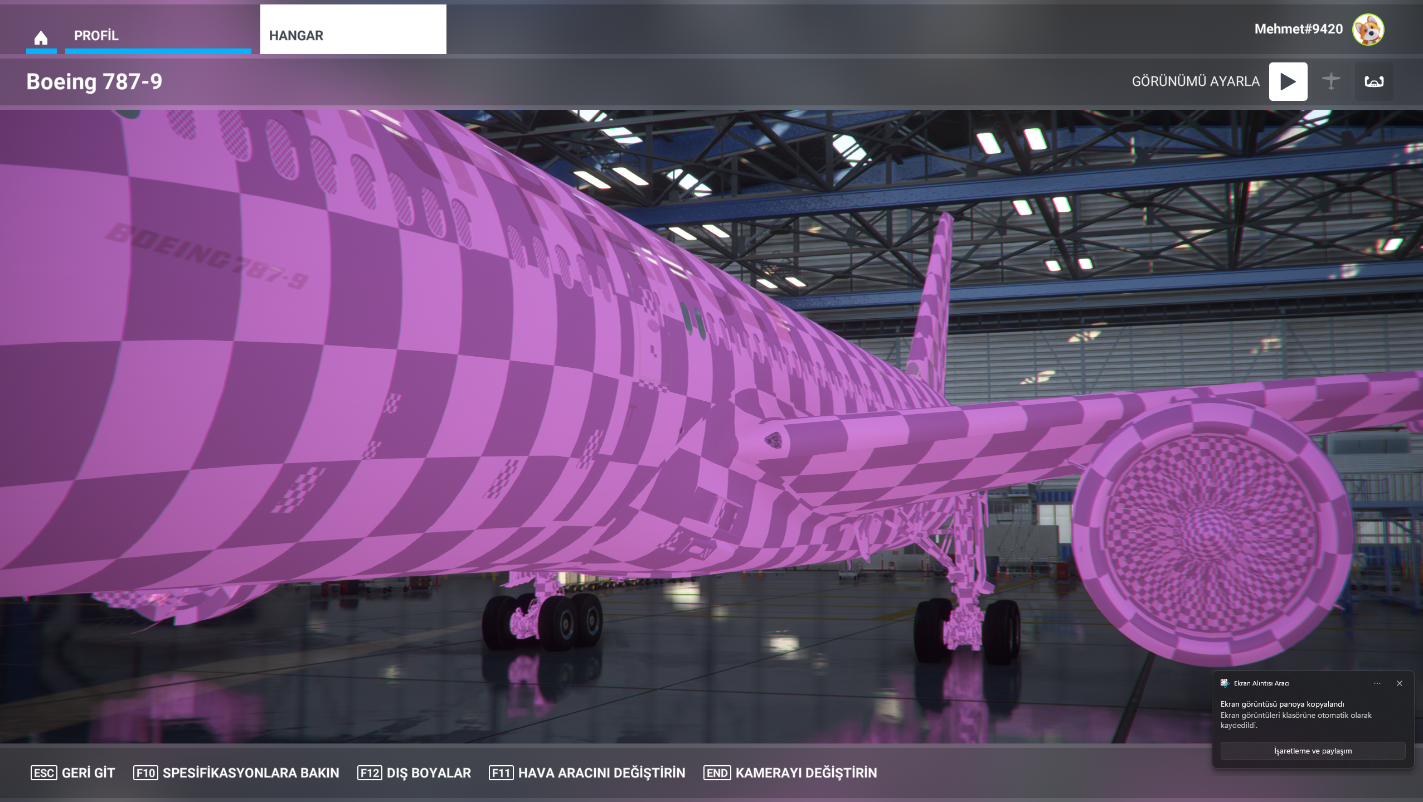Click the GÖRÜNÜMÜ AYARLA label
The height and width of the screenshot is (802, 1423).
1196,81
